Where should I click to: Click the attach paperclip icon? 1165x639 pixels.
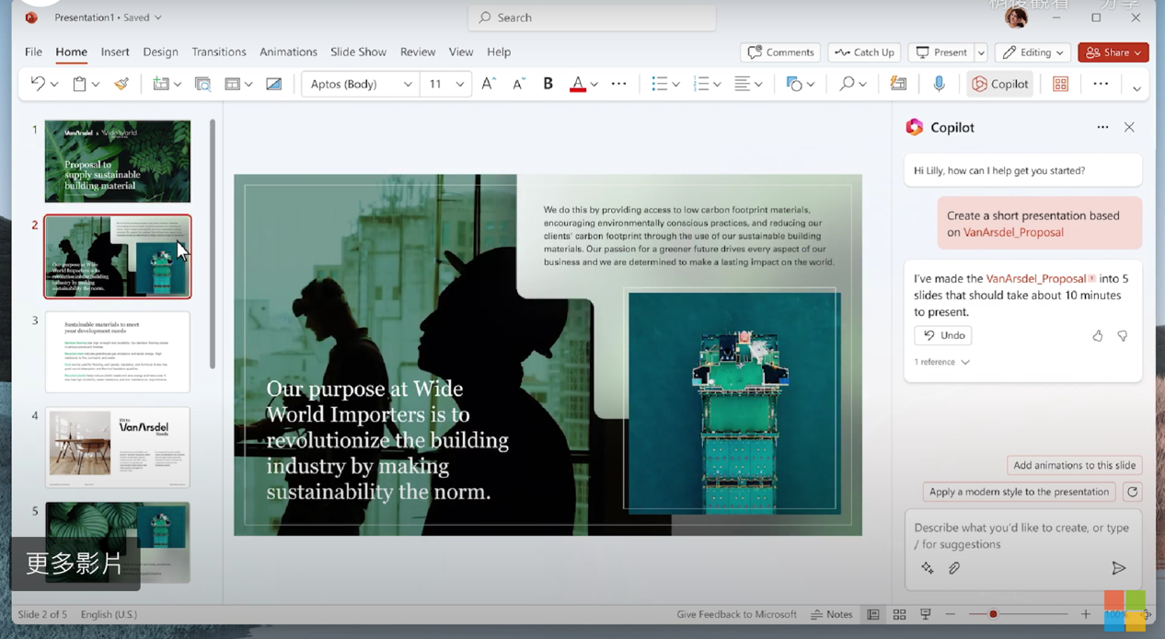(x=954, y=568)
